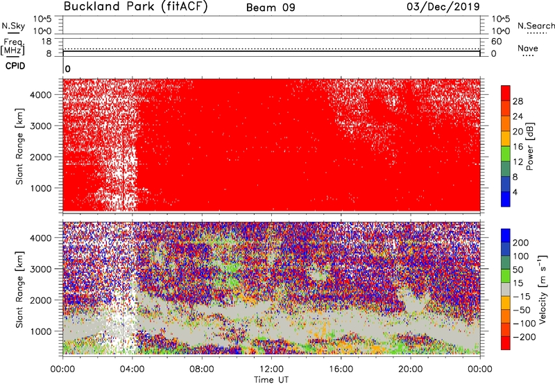The image size is (555, 384).
Task: Click the 'Buckland Park (fitACF)' title text
Action: pos(135,6)
